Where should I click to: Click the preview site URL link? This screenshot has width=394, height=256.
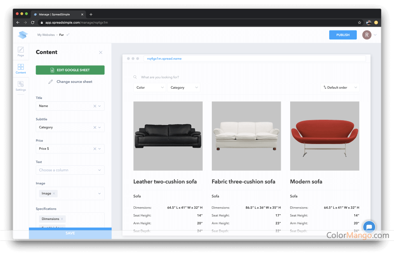pyautogui.click(x=164, y=59)
